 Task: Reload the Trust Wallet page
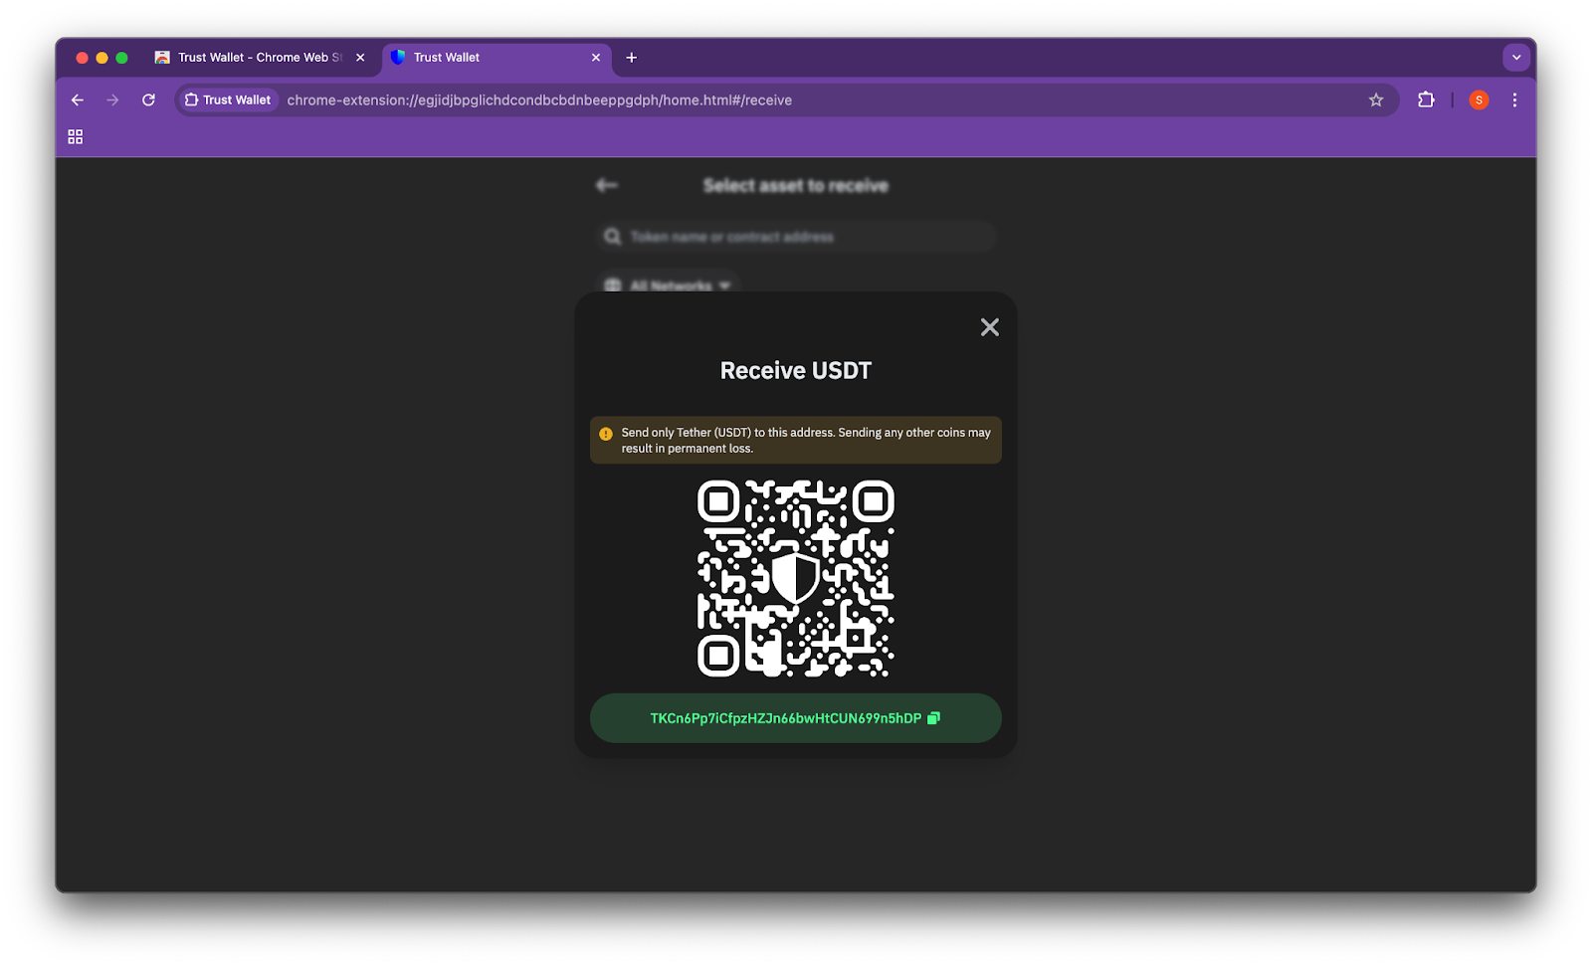click(x=148, y=100)
